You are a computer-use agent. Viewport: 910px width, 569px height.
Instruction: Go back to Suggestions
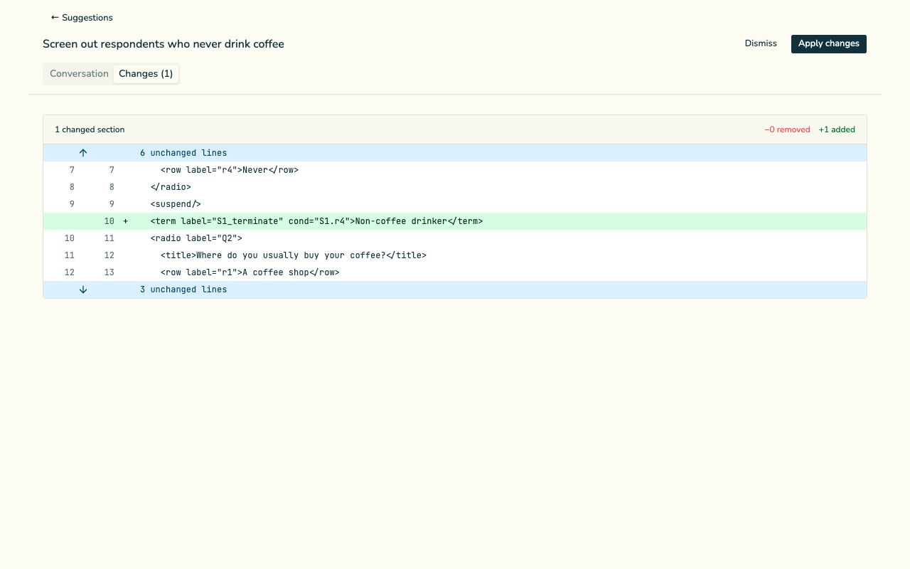point(82,18)
